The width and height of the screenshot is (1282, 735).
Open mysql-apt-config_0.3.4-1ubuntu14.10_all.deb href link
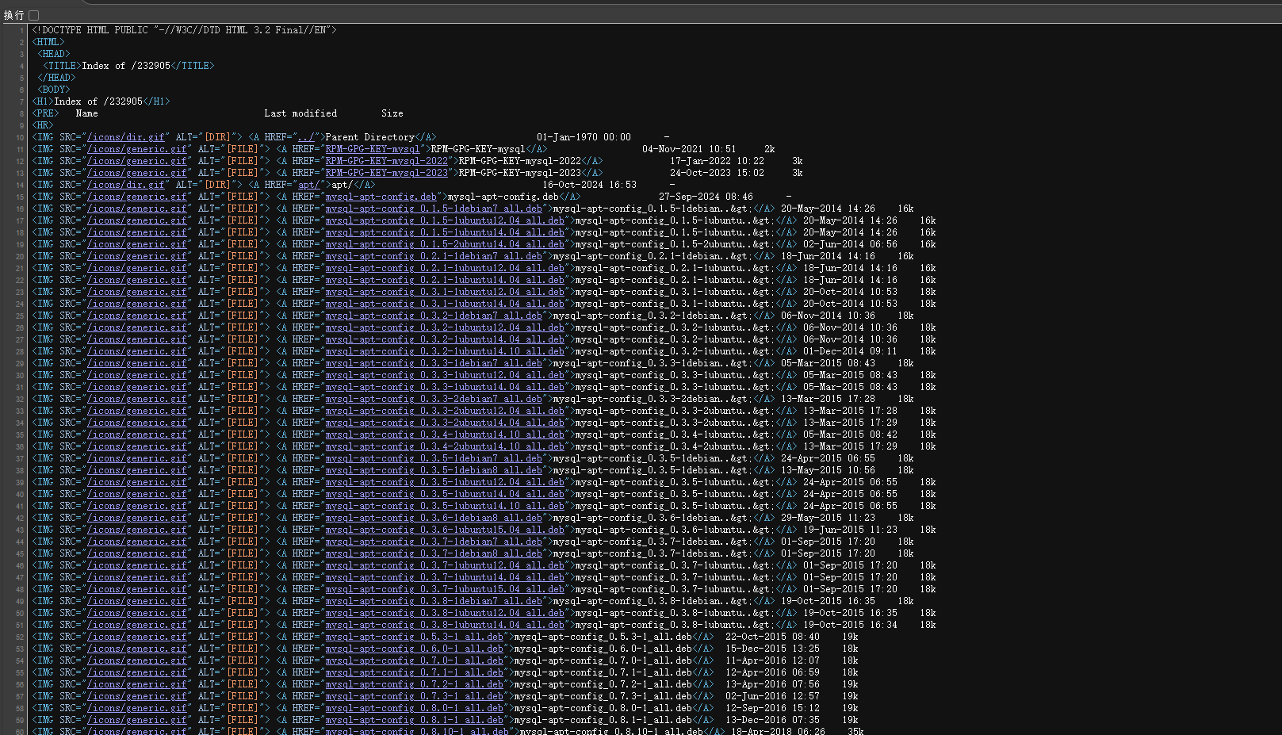(445, 434)
